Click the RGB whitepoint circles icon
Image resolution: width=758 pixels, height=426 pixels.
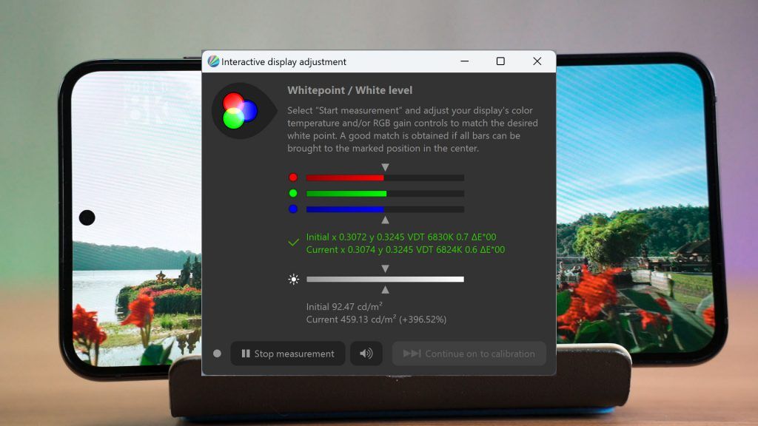click(x=240, y=111)
